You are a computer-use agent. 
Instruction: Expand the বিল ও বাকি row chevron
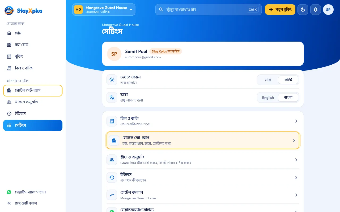[x=296, y=121]
